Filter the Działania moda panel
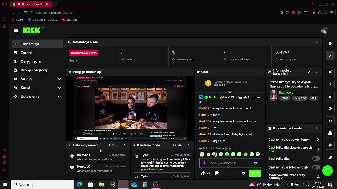This screenshot has width=337, height=189. tap(177, 145)
